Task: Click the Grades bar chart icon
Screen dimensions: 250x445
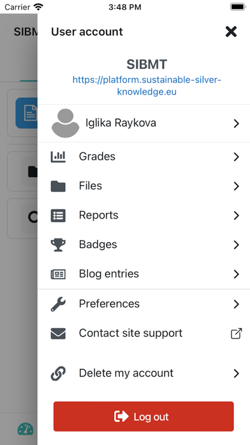Action: click(58, 157)
